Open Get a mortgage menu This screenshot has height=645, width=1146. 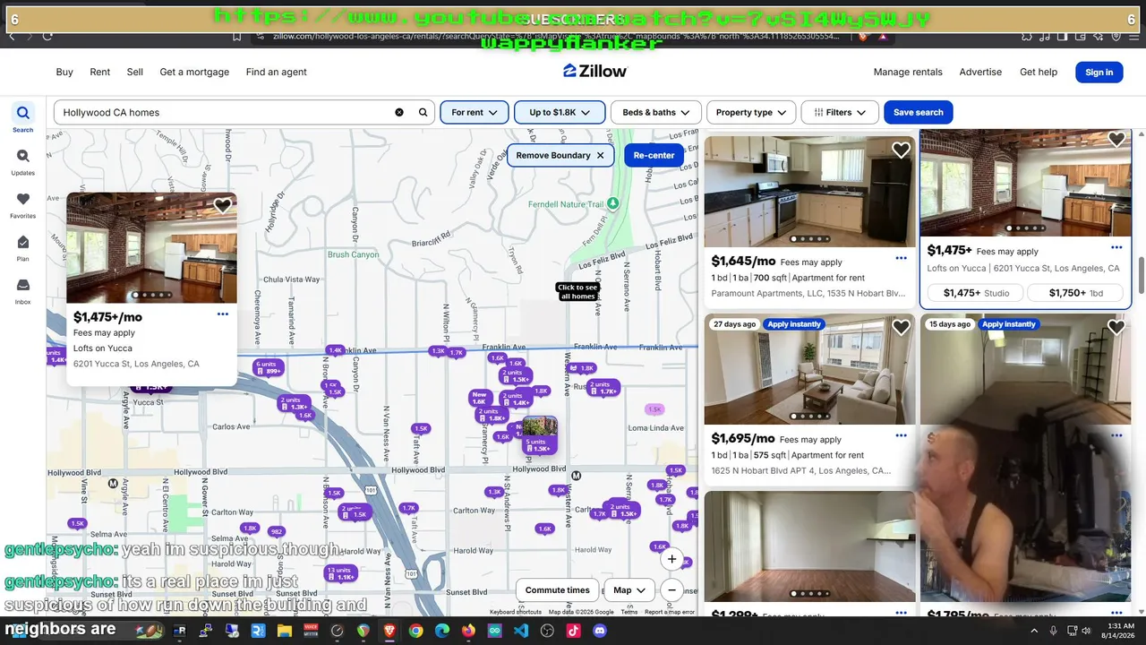point(194,72)
